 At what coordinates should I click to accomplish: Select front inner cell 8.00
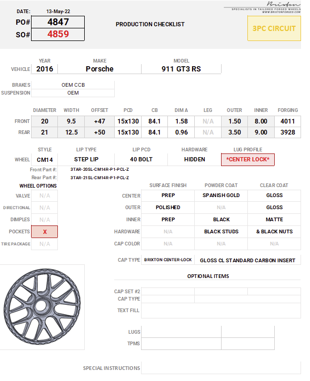click(261, 121)
